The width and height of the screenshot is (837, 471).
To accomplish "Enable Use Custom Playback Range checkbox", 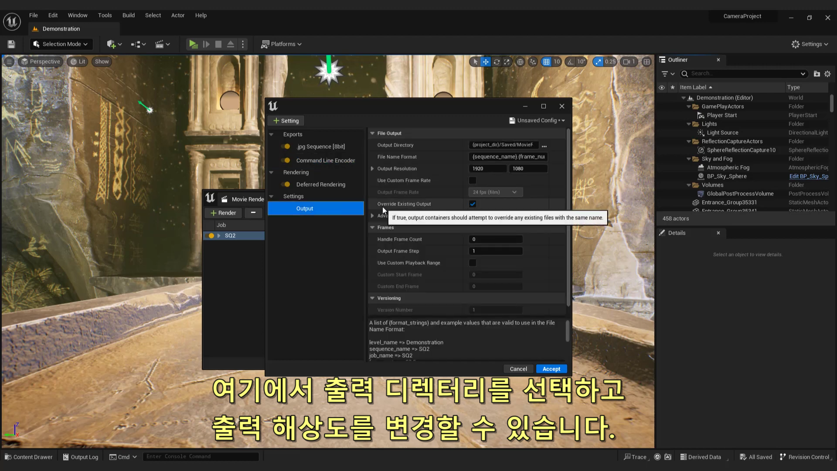I will (x=473, y=263).
